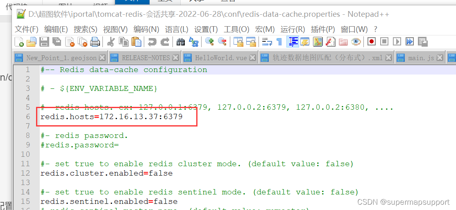Click the #redis.password= comment line
The height and width of the screenshot is (210, 456).
click(79, 145)
